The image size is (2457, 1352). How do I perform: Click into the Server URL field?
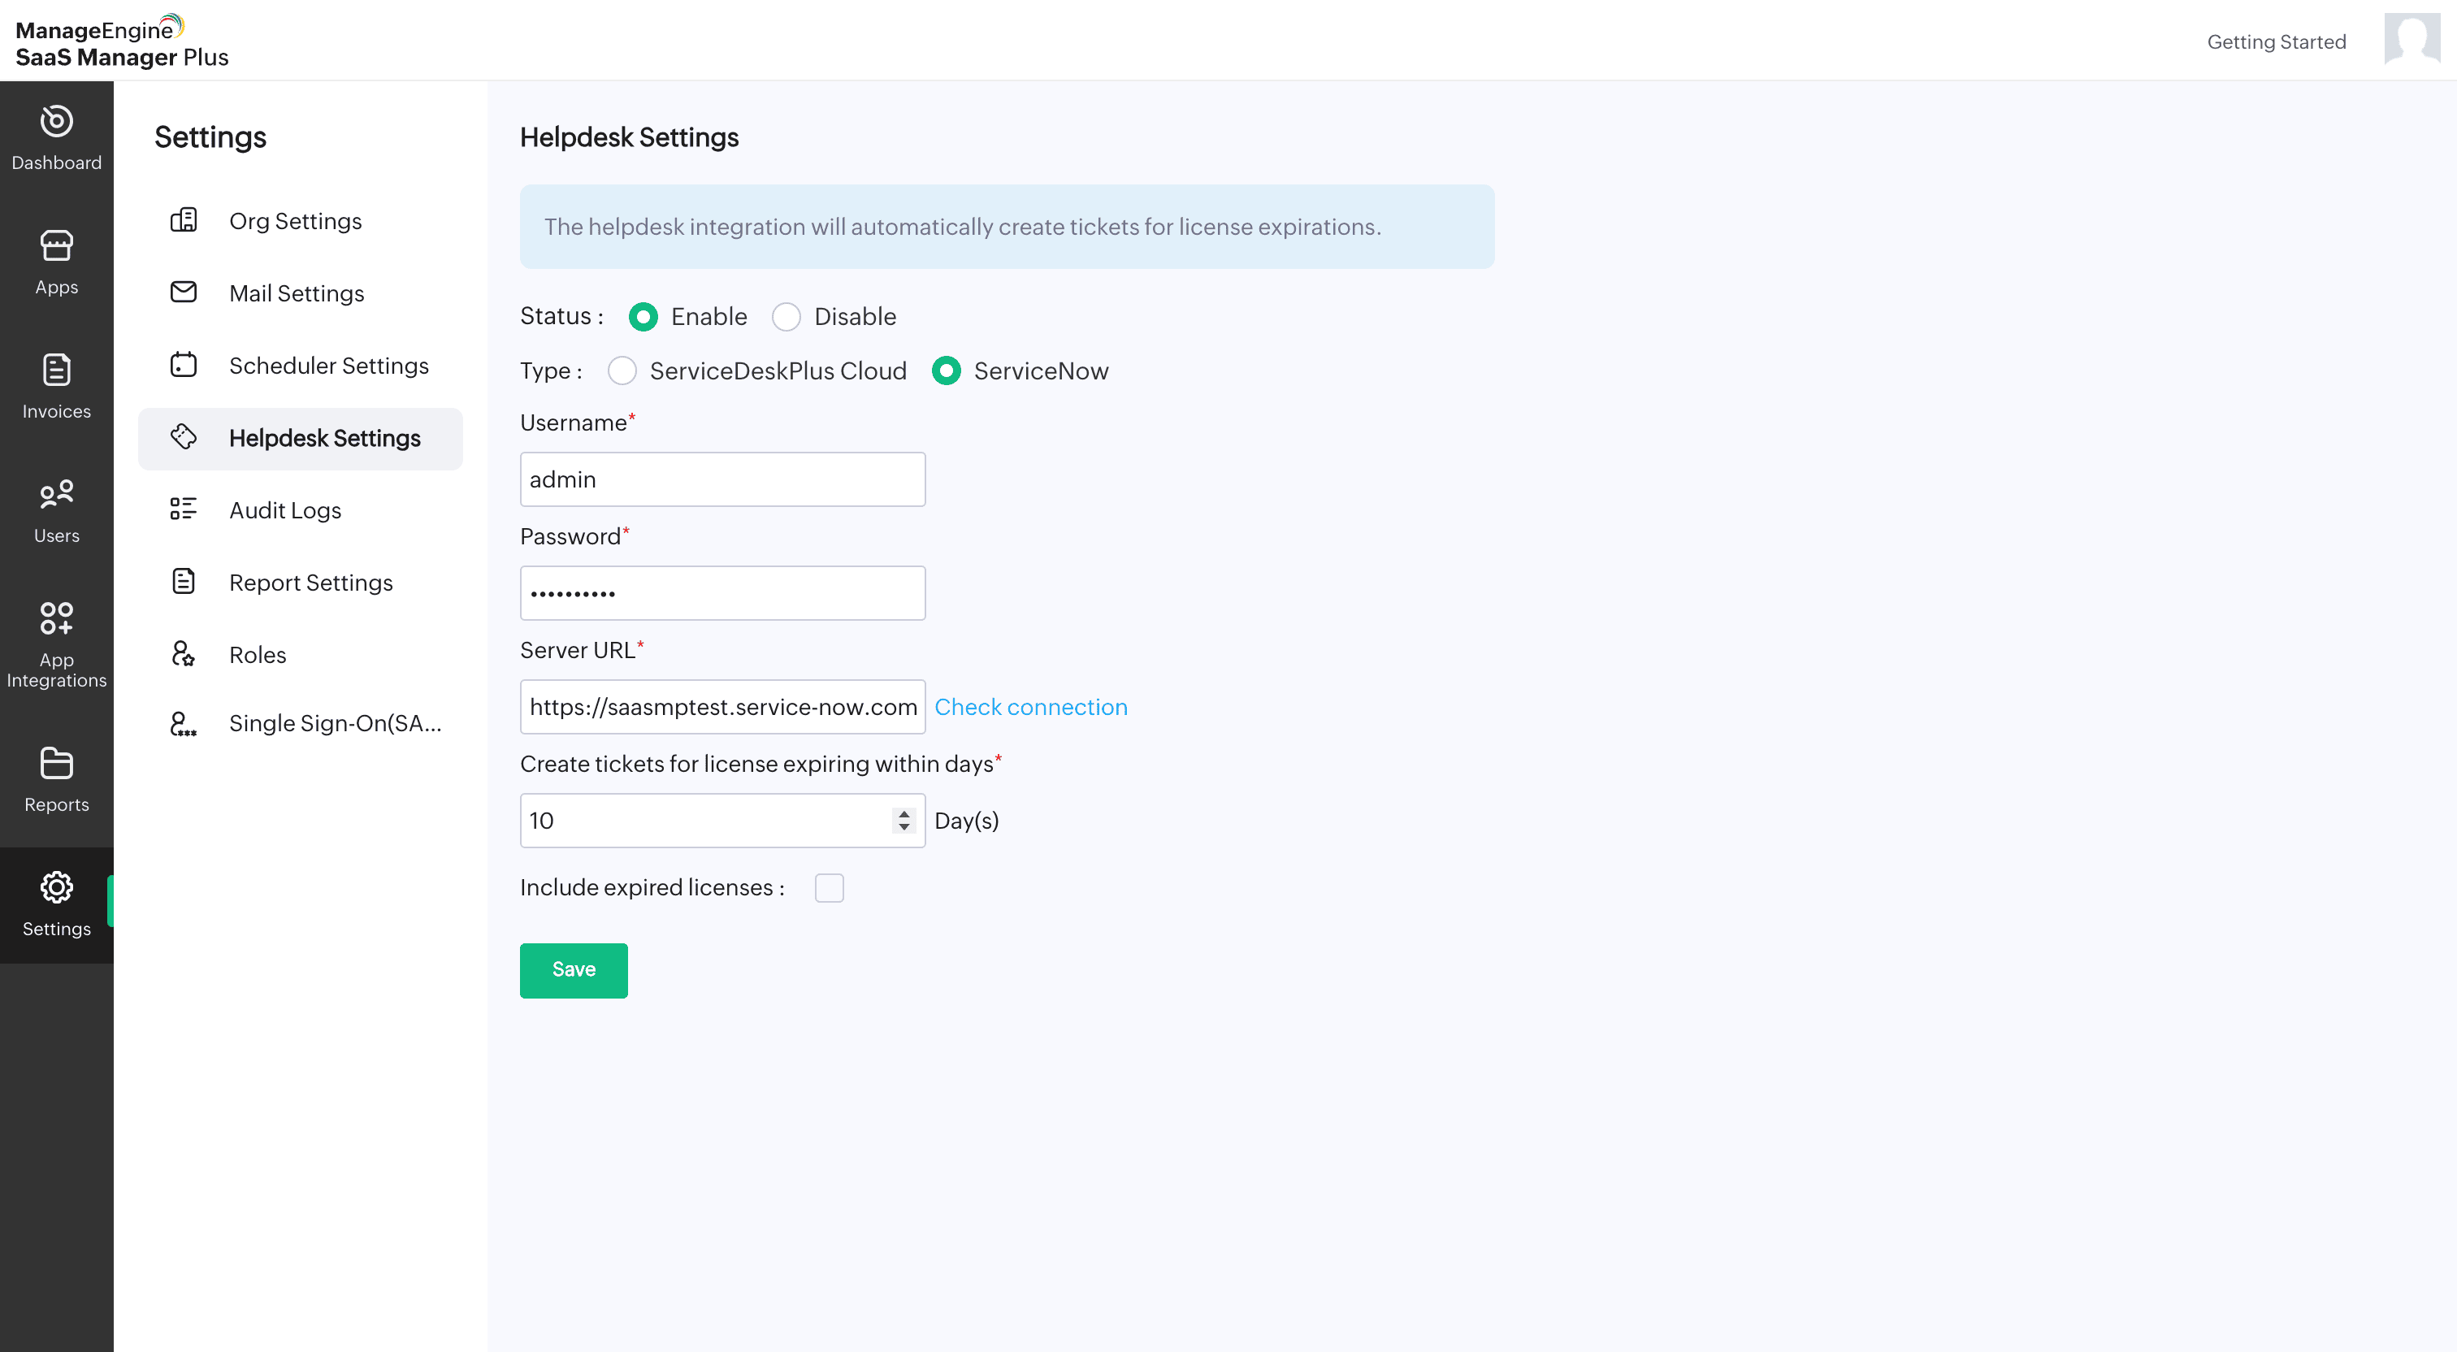point(722,707)
